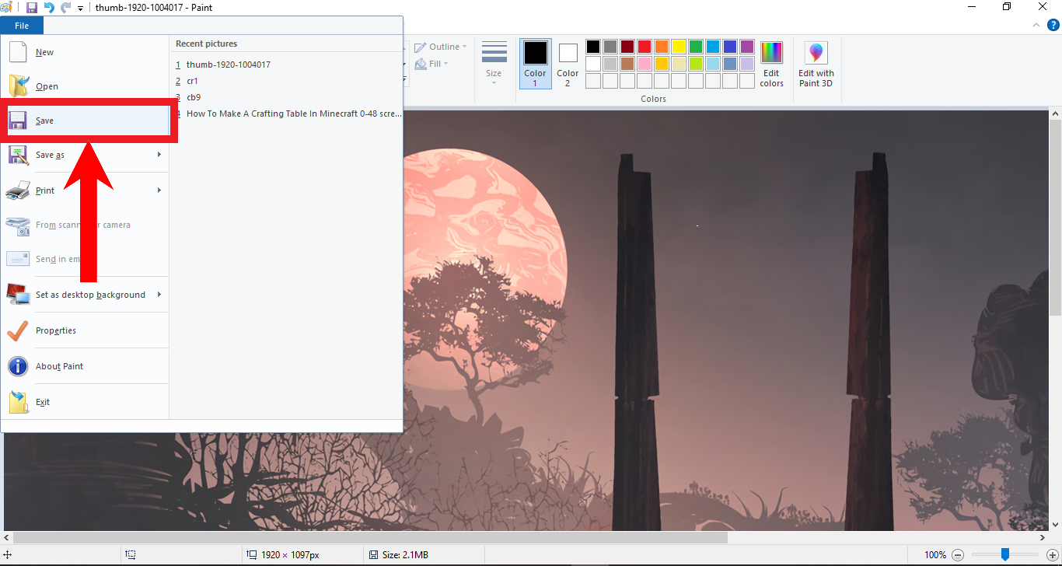The image size is (1062, 566).
Task: Choose New from the File menu
Action: [x=86, y=52]
